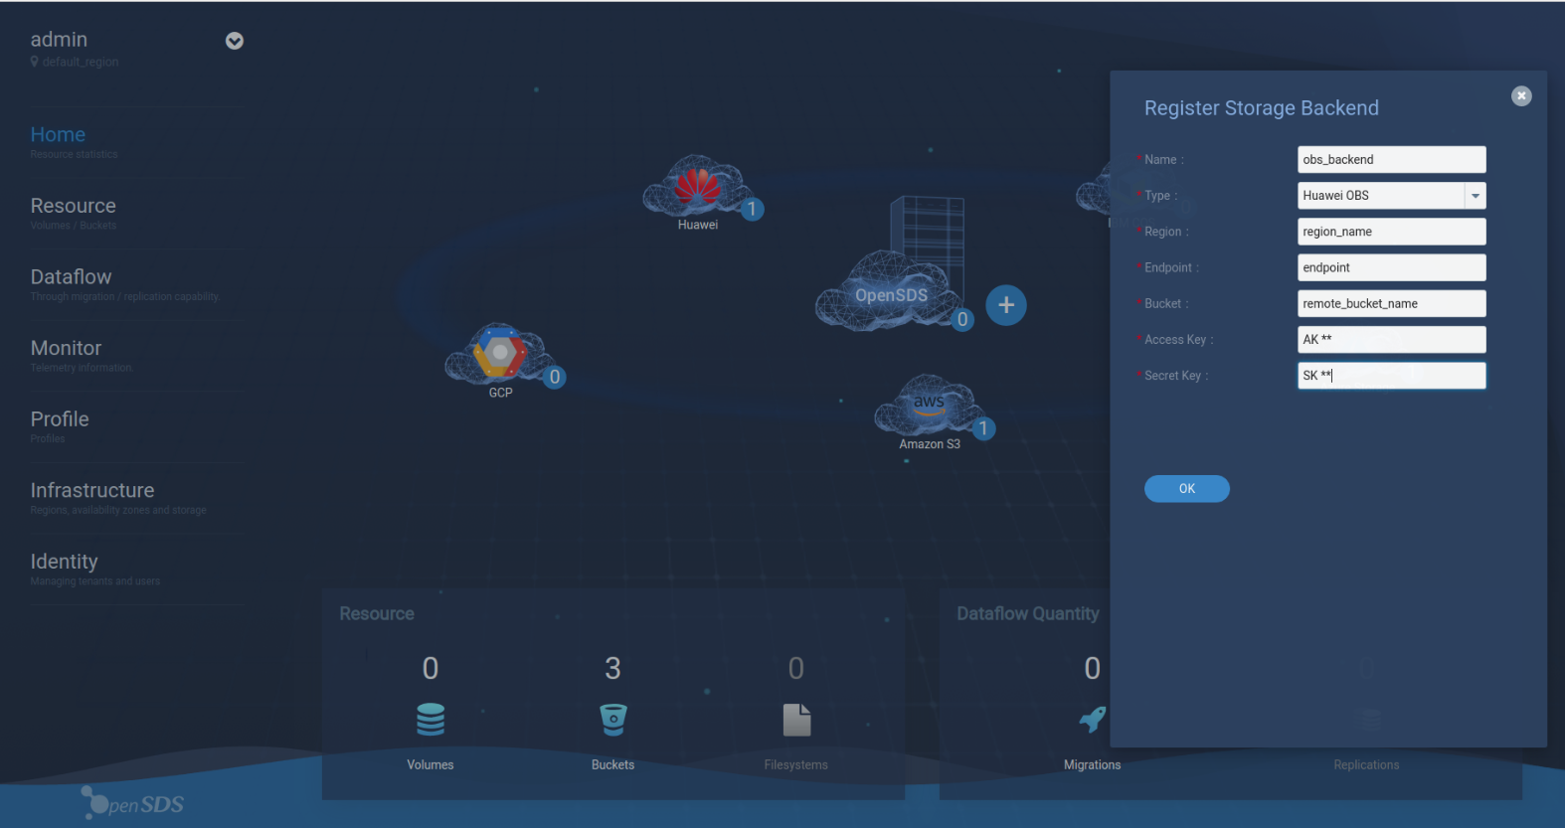
Task: Click the Secret Key input field
Action: [1391, 376]
